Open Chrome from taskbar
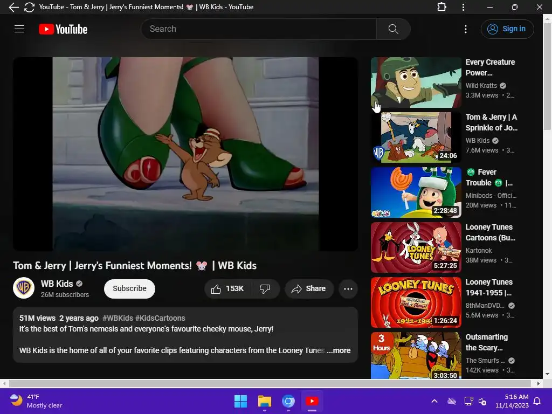This screenshot has height=414, width=552. click(x=288, y=401)
